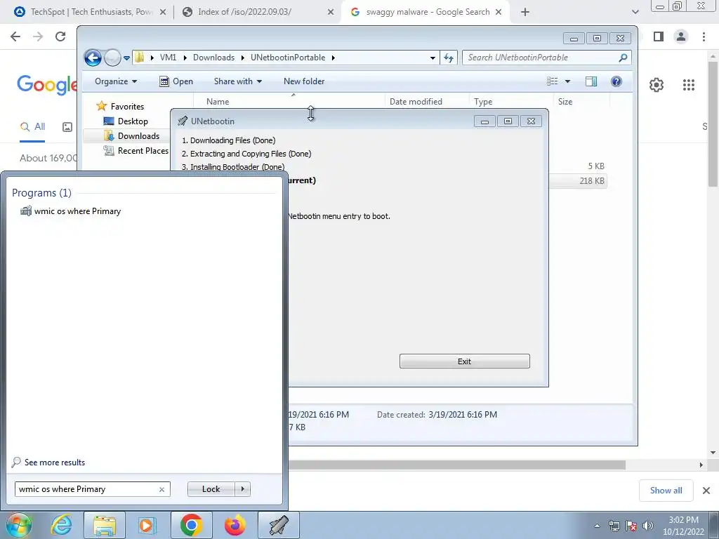Clear the Start menu search box
Image resolution: width=719 pixels, height=539 pixels.
(x=161, y=489)
